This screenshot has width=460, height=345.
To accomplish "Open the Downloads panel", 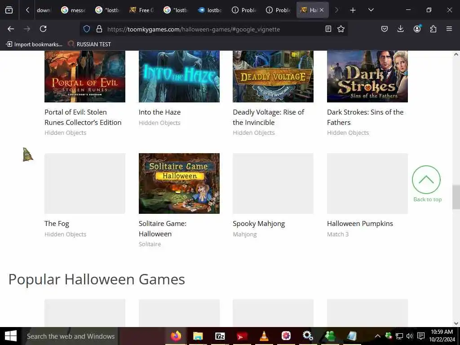I will pyautogui.click(x=400, y=29).
